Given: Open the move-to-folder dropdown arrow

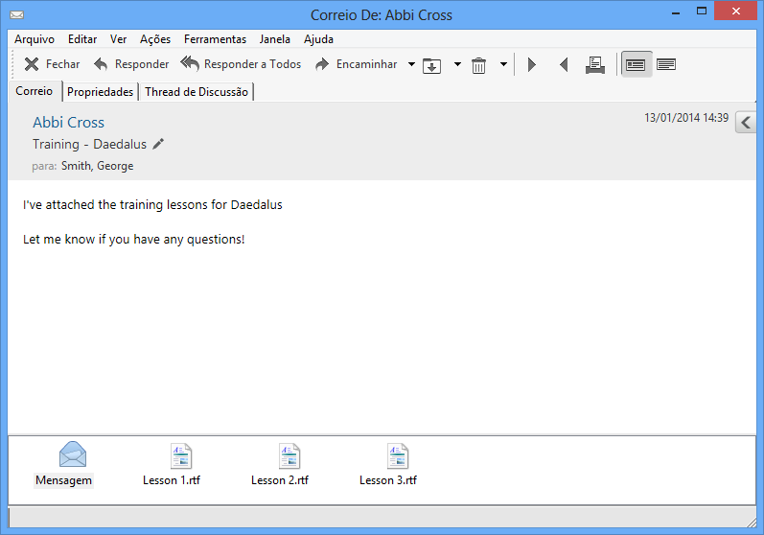Looking at the screenshot, I should (457, 64).
